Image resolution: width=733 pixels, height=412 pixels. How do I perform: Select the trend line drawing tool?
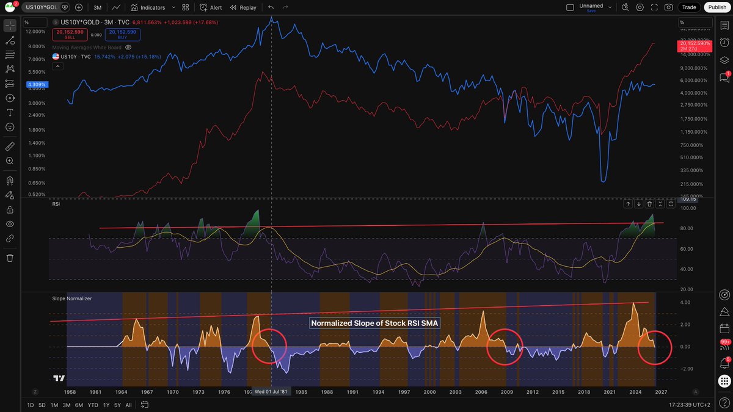pos(10,40)
